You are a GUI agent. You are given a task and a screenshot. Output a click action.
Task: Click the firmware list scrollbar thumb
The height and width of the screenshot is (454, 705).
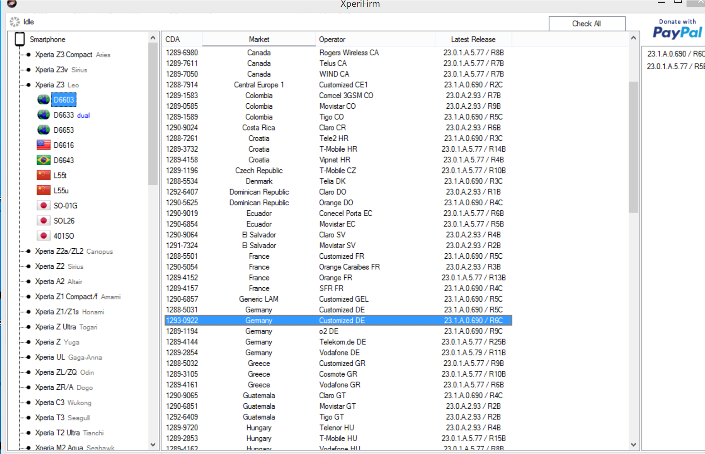[633, 147]
